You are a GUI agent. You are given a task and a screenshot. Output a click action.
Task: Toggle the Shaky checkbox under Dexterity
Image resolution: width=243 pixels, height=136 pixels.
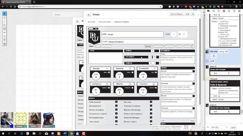(x=133, y=72)
